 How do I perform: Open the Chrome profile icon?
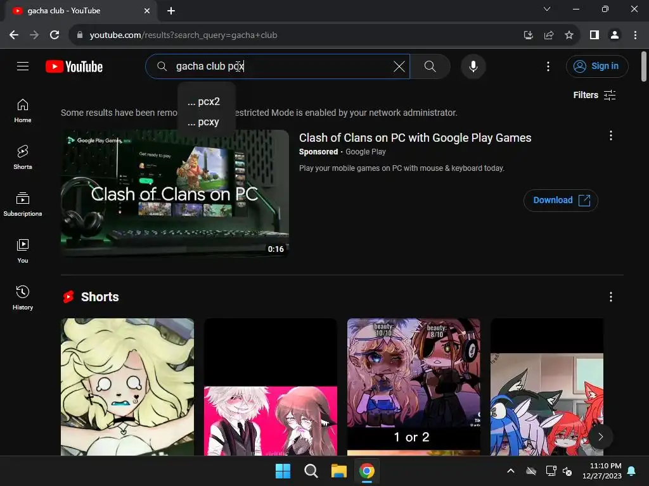pyautogui.click(x=615, y=35)
